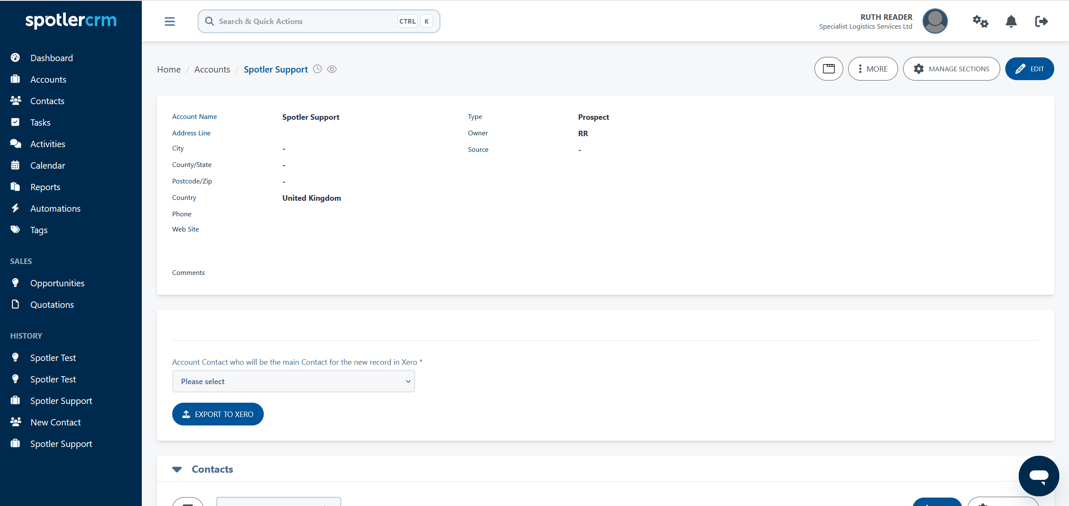Click the 'United Kingdom' country value

click(x=311, y=198)
